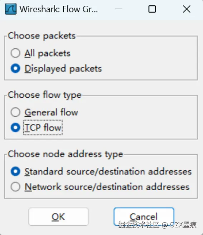Dismiss the dialog with Cancel button

(x=144, y=216)
